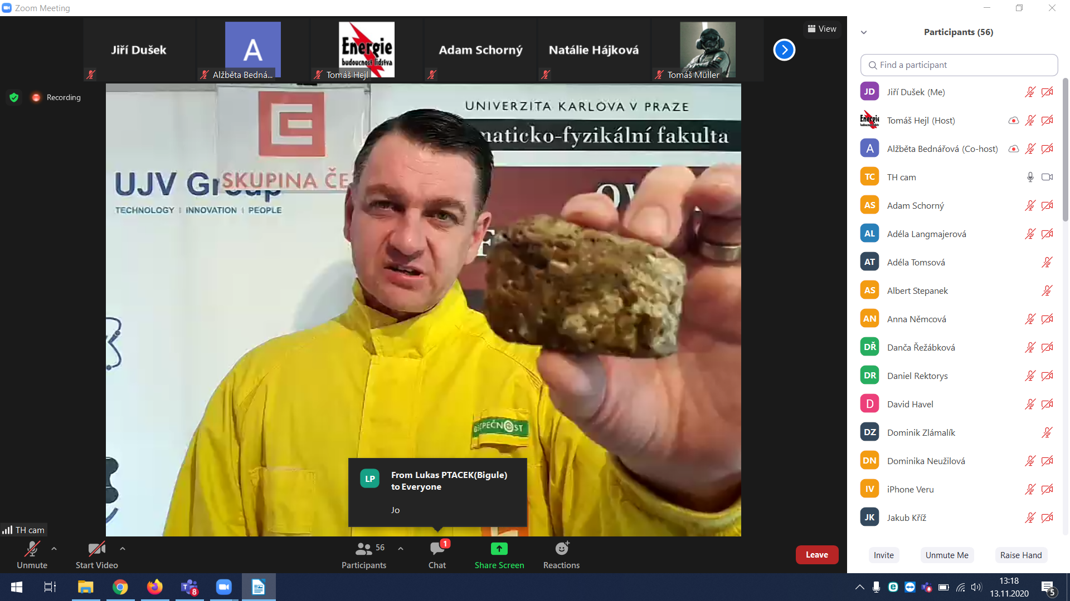The image size is (1070, 601).
Task: Click Tomáš Hejl (Host) muted mic icon
Action: (x=1030, y=121)
